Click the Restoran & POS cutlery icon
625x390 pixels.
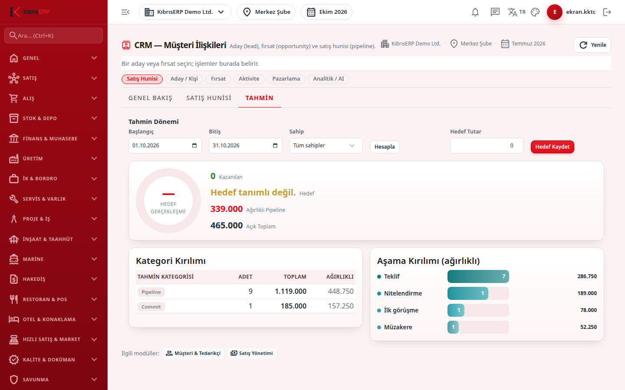pos(14,299)
